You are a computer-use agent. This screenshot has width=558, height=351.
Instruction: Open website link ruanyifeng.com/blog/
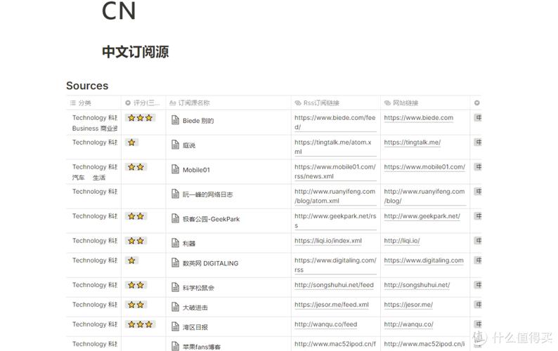pos(424,196)
